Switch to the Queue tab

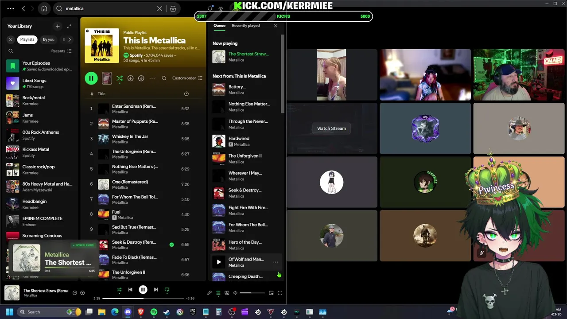click(219, 26)
